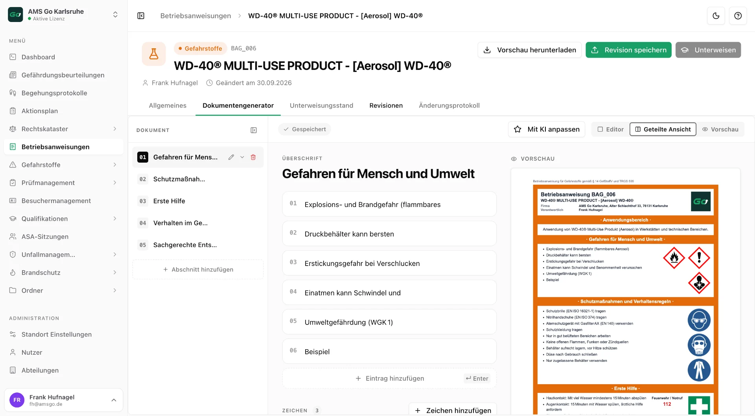Expand Prüfmanagement submenu
Screen dimensions: 755x416
pos(115,183)
